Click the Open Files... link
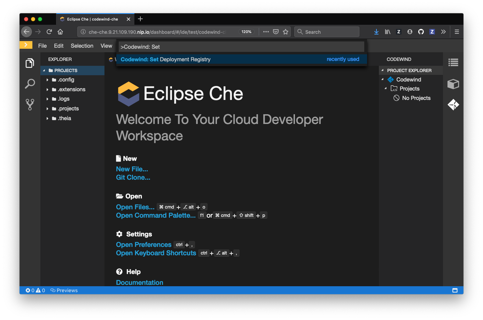Viewport: 483px width, 320px height. 135,207
